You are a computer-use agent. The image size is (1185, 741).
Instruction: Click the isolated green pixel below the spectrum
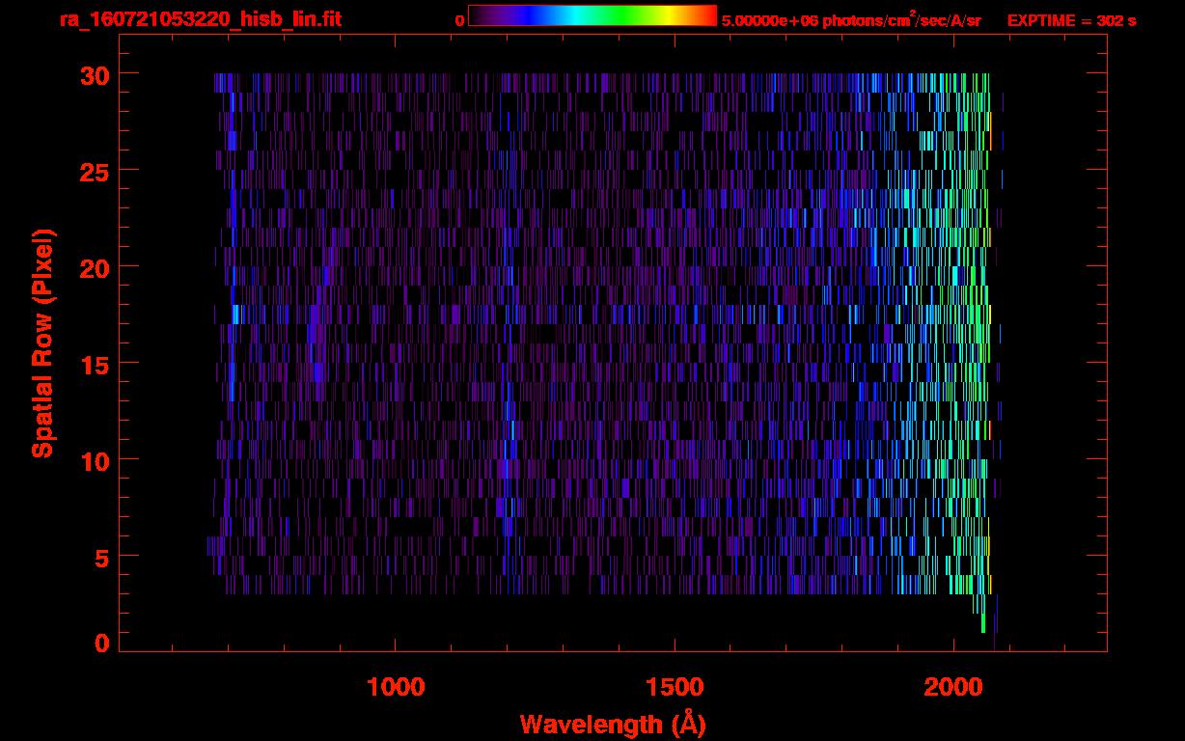[x=983, y=623]
